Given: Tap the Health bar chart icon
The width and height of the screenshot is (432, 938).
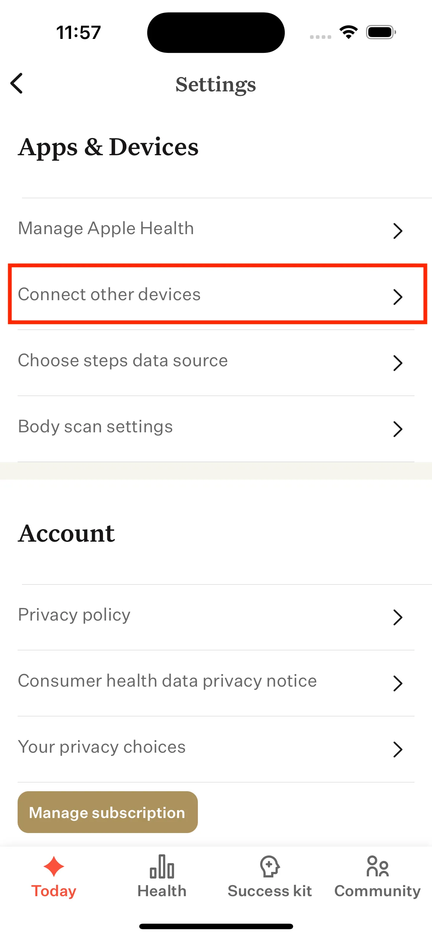Looking at the screenshot, I should [162, 866].
